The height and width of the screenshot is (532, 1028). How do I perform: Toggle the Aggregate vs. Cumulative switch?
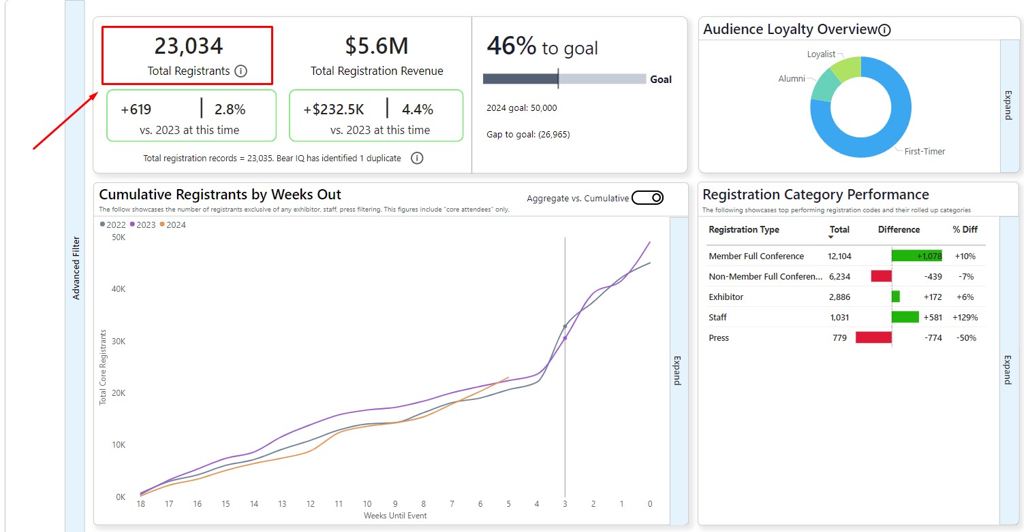[647, 198]
